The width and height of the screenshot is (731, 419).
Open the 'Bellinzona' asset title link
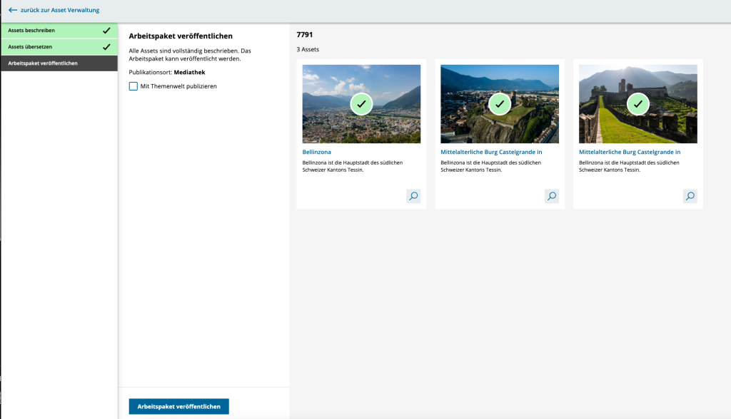(x=316, y=152)
